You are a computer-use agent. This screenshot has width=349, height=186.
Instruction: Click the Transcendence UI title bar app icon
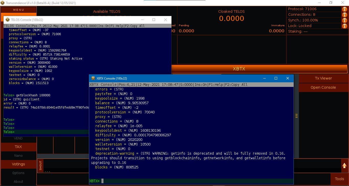[x=3, y=3]
